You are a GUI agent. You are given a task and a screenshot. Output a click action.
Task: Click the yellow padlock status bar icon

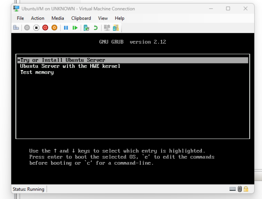pos(246,189)
